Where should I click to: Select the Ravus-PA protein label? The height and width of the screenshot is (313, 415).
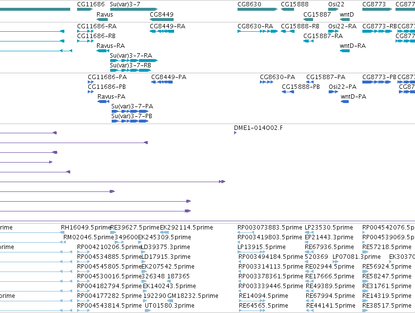pyautogui.click(x=111, y=97)
